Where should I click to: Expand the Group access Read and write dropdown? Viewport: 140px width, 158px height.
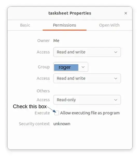(x=87, y=78)
